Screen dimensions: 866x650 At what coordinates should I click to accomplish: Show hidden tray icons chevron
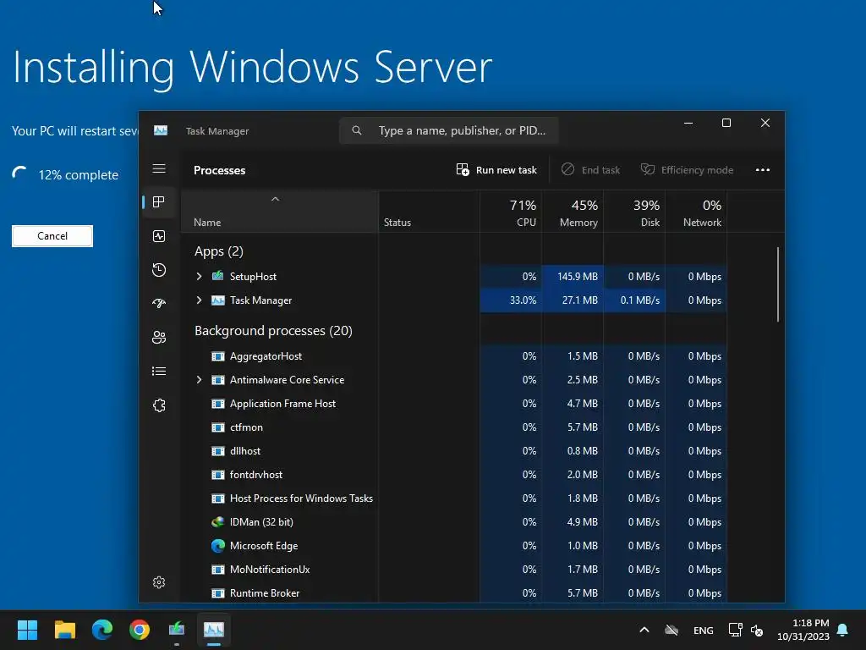[644, 630]
